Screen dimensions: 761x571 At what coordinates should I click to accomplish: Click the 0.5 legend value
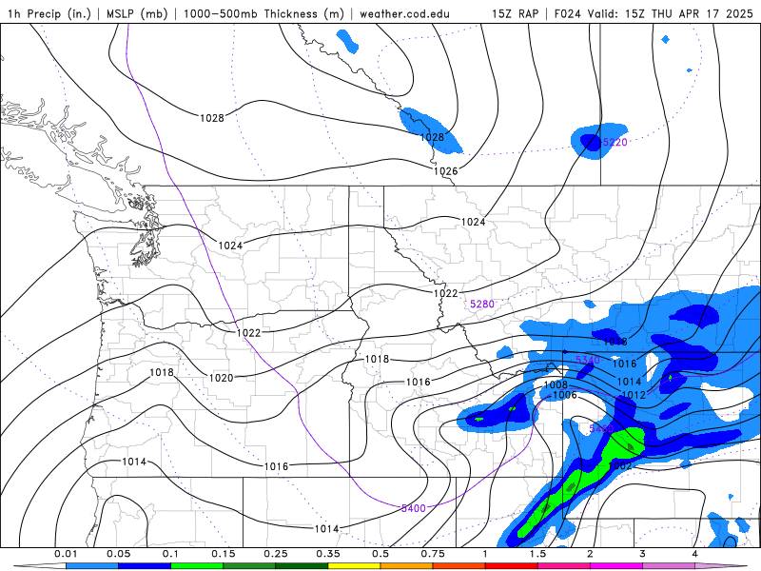380,554
